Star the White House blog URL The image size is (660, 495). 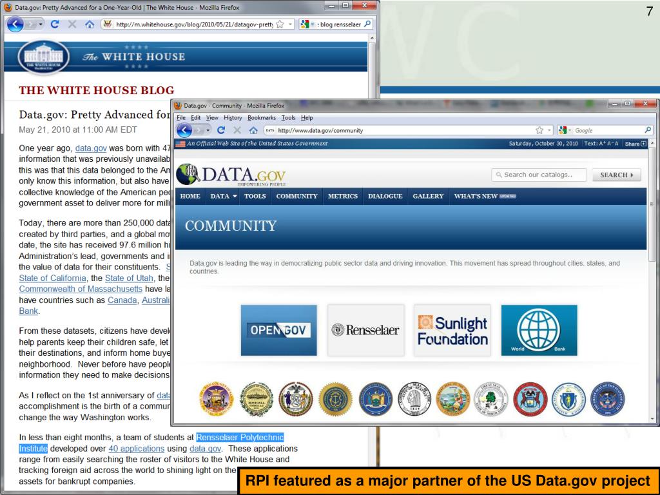pos(280,24)
